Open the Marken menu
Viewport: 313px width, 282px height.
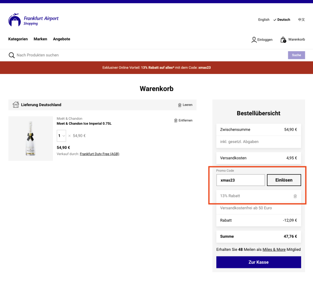[40, 39]
